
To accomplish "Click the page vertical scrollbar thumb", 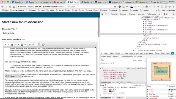I will [x=99, y=26].
